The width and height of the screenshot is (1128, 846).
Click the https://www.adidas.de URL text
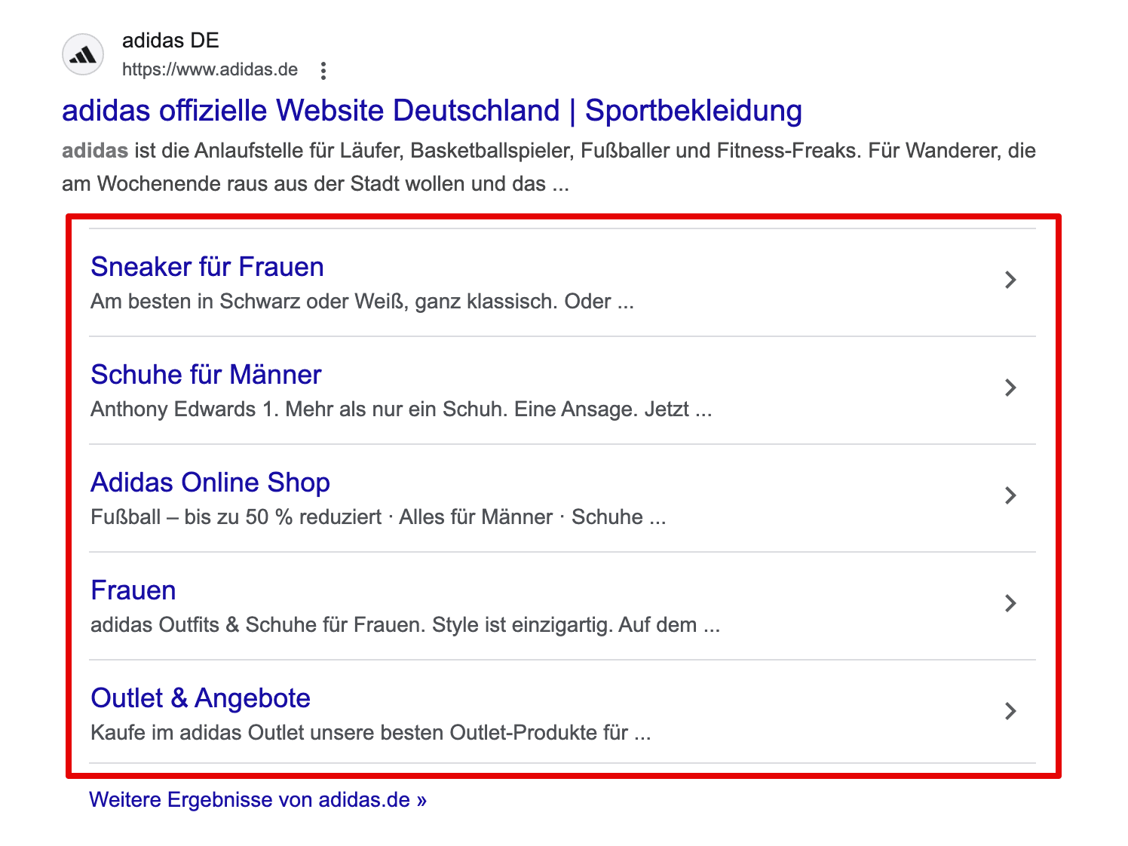point(210,70)
